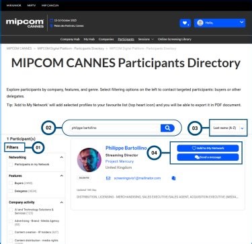Check Content distribution - media rights
Viewport: 252px width, 244px height.
click(11, 241)
